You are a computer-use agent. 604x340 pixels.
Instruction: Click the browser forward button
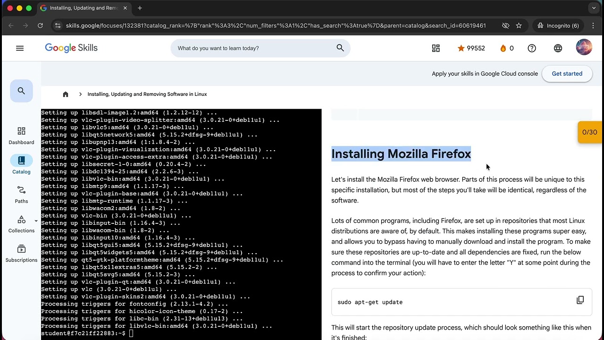coord(25,25)
